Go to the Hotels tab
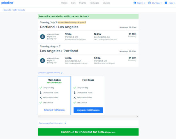This screenshot has width=176, height=139. tap(64, 3)
